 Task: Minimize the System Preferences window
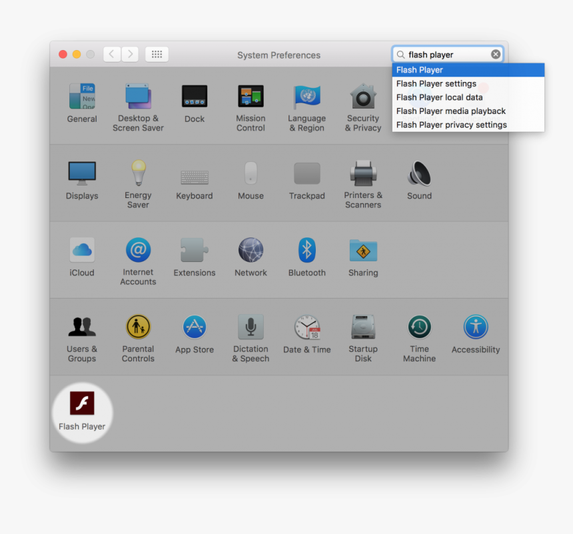pos(77,55)
